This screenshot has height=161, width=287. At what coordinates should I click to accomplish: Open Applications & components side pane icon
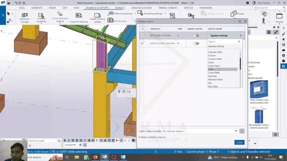283,66
